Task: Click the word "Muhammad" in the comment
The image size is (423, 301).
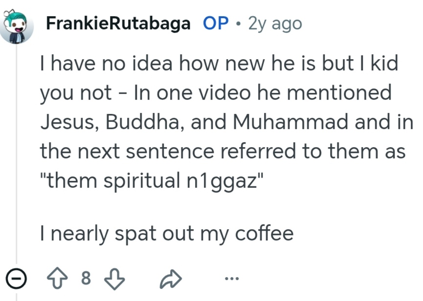Action: (294, 122)
